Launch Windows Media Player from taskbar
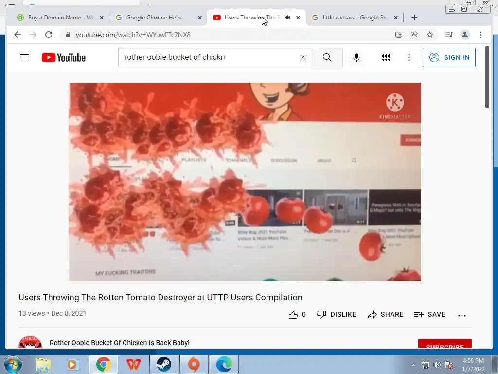 72,364
